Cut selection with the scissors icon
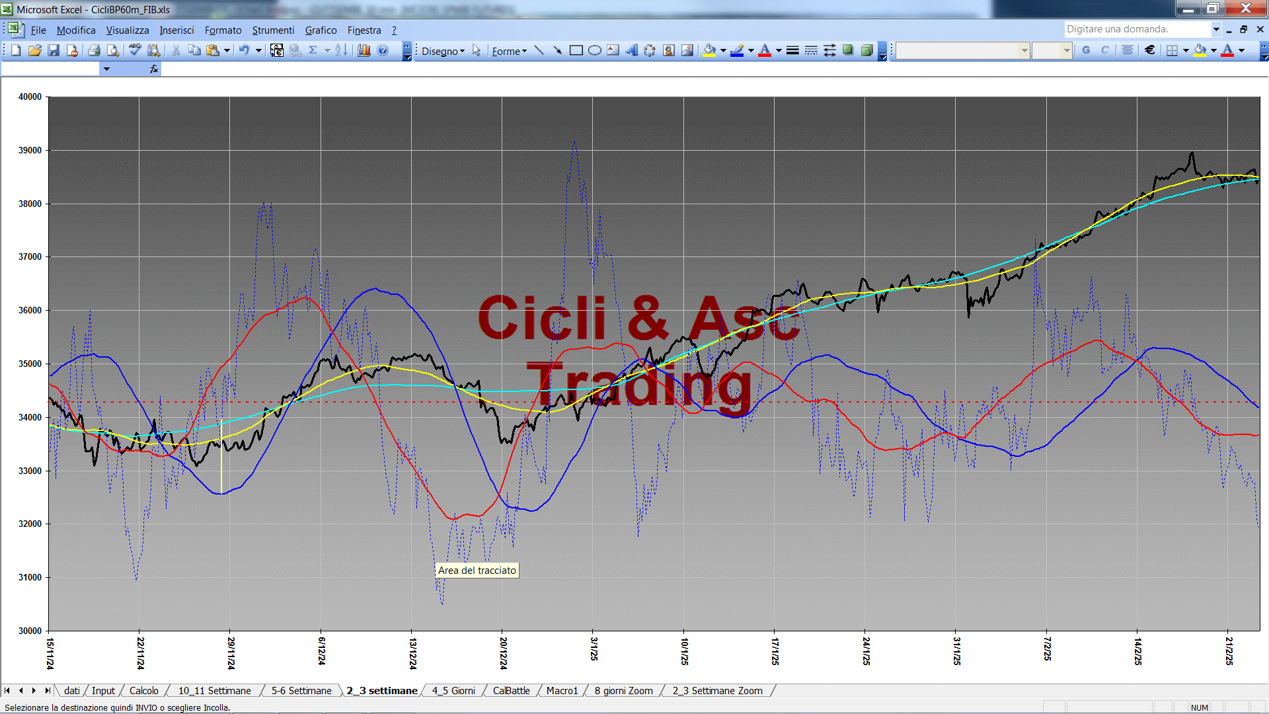 click(176, 51)
